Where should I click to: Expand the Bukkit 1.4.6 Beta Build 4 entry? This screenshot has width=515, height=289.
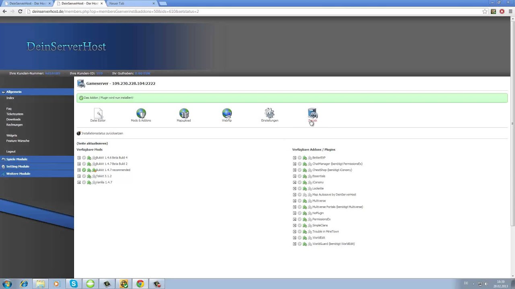(79, 158)
